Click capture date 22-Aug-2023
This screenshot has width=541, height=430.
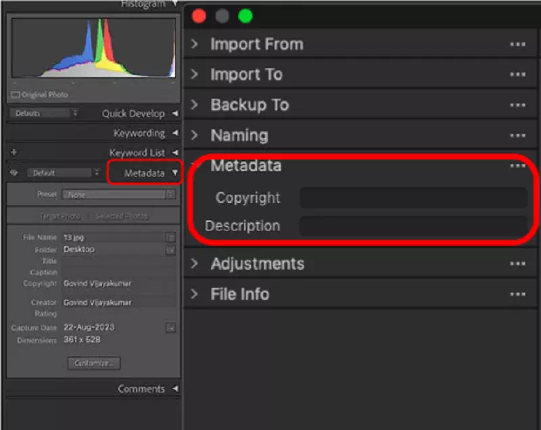click(89, 327)
